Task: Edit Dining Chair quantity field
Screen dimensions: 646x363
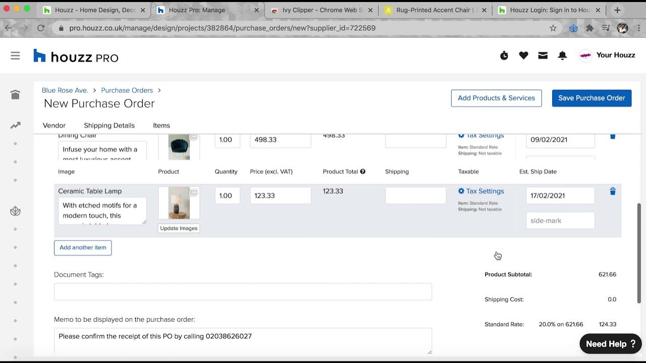Action: (x=227, y=140)
